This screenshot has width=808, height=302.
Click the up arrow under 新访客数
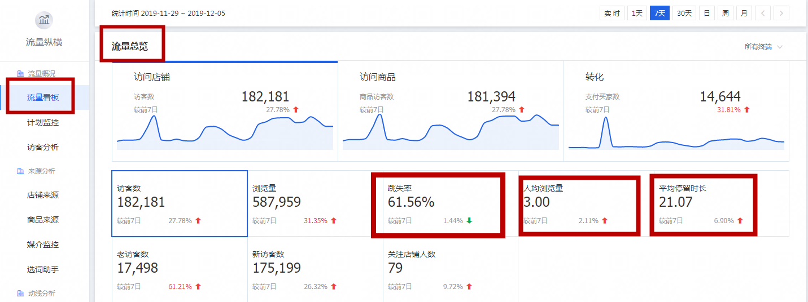point(333,287)
